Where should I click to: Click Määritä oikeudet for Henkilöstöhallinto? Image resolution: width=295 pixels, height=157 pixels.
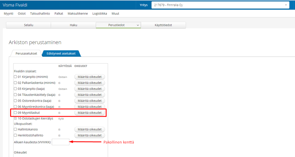[x=89, y=135]
